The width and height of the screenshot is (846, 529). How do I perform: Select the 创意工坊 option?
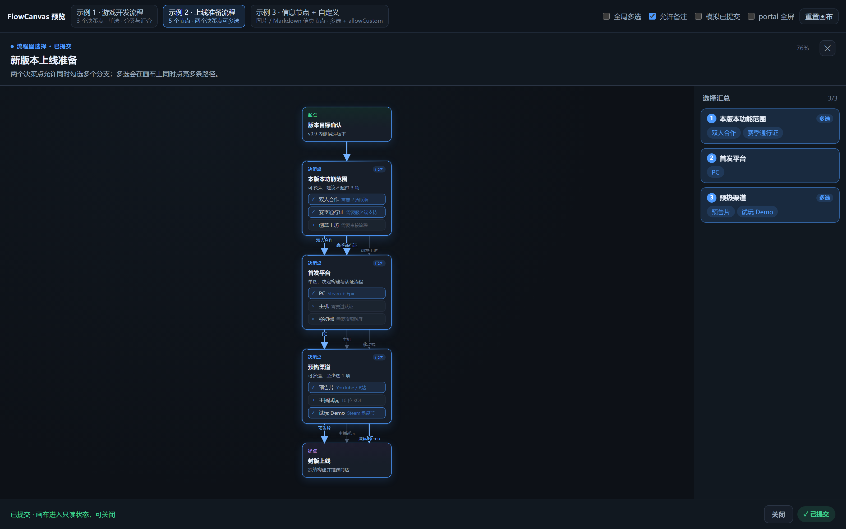346,225
